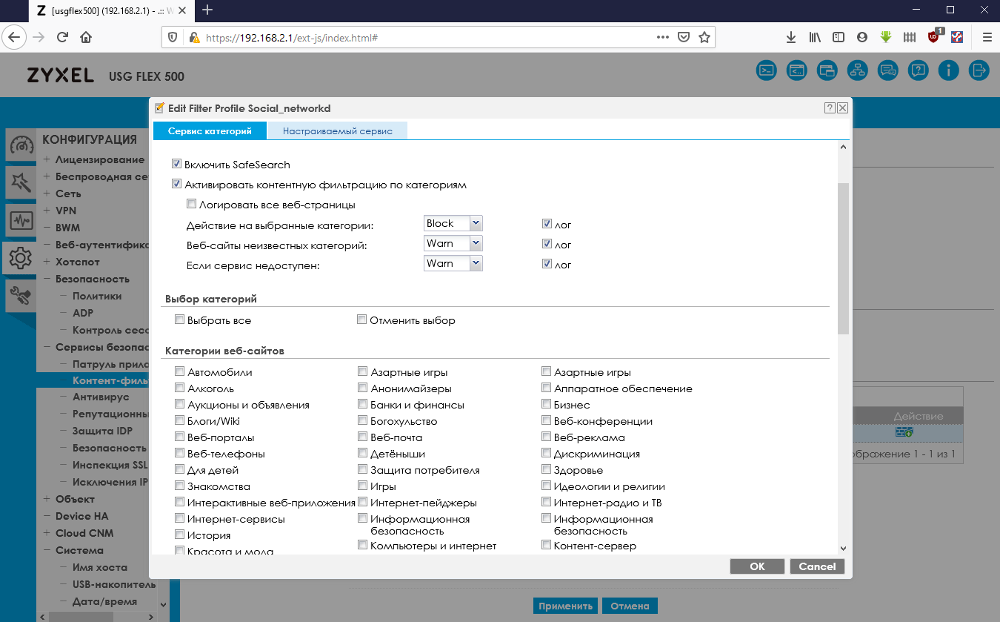The width and height of the screenshot is (1000, 622).
Task: Check the Веб-реклама category
Action: (x=547, y=437)
